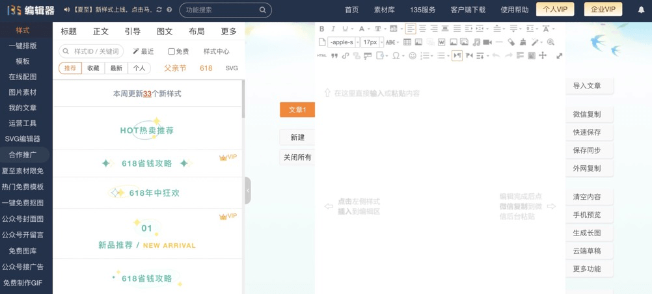Switch to the 图文 style tab

(165, 31)
